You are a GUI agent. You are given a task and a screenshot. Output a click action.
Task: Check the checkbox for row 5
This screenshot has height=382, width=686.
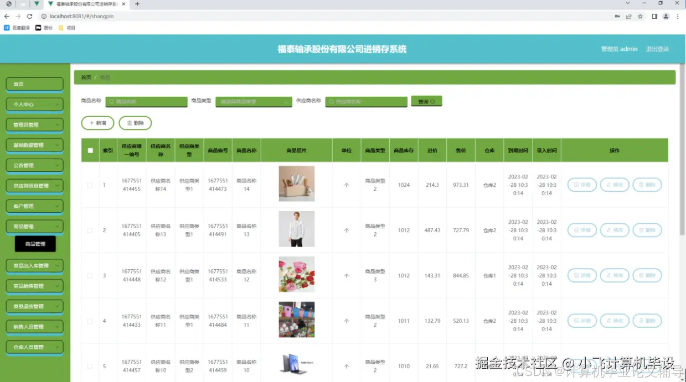tap(90, 366)
